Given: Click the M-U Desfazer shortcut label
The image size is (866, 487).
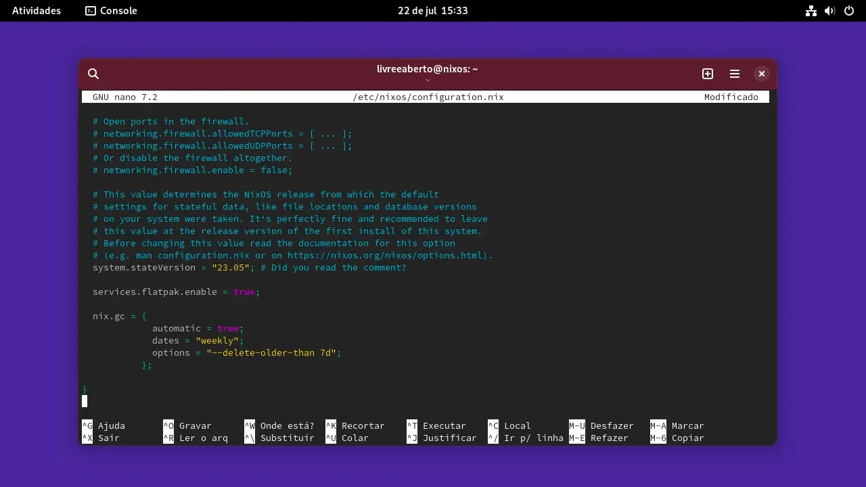Looking at the screenshot, I should (601, 425).
